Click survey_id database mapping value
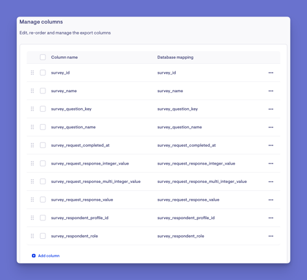The height and width of the screenshot is (280, 307). pos(166,72)
